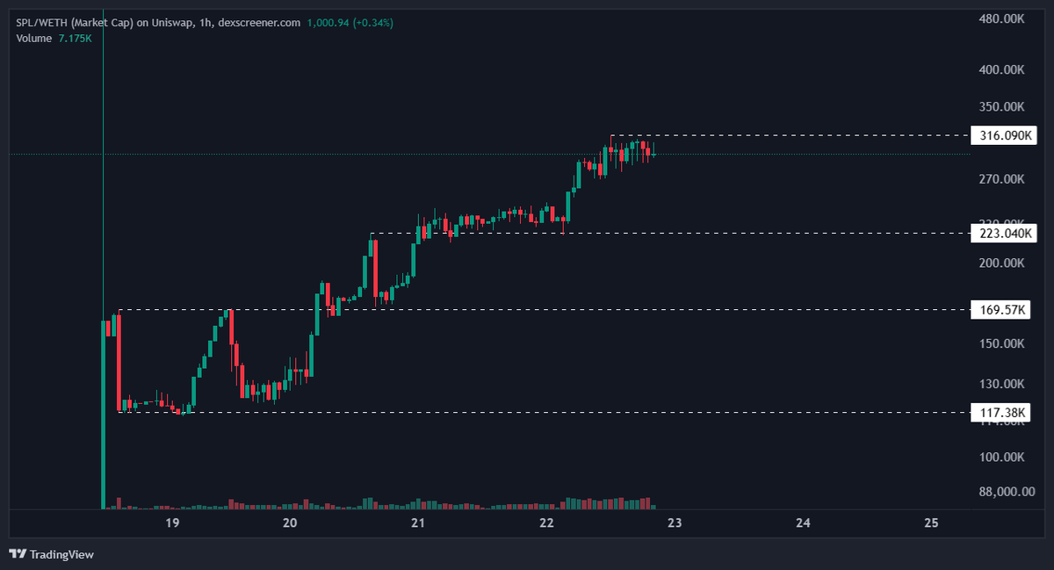Click the 400.00K price axis label

[x=1001, y=69]
